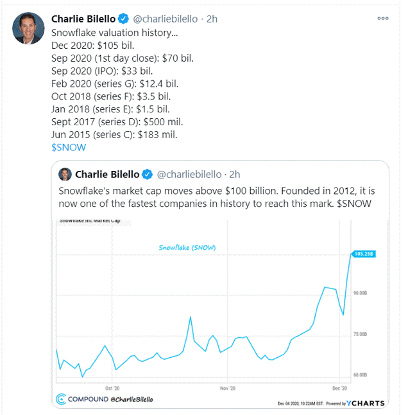Click the YCharts logo in chart footer

pyautogui.click(x=366, y=403)
